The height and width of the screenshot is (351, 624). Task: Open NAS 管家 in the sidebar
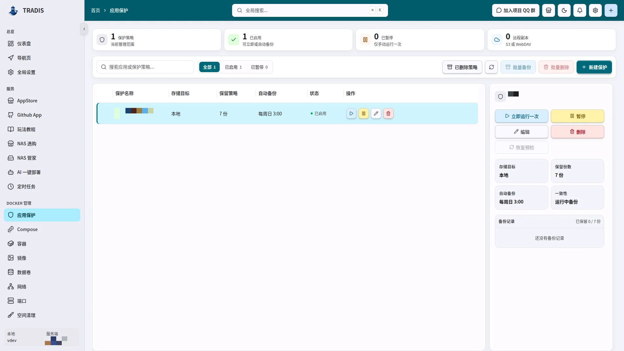point(42,158)
